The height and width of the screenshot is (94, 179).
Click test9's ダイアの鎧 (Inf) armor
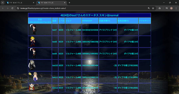pyautogui.click(x=131, y=54)
